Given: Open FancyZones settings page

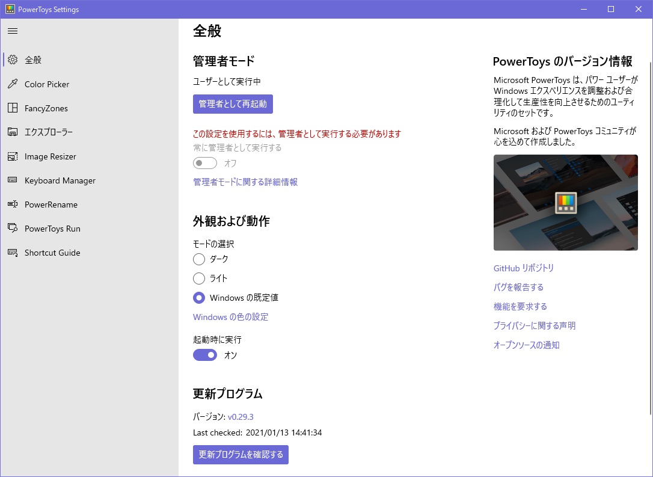Looking at the screenshot, I should [89, 108].
